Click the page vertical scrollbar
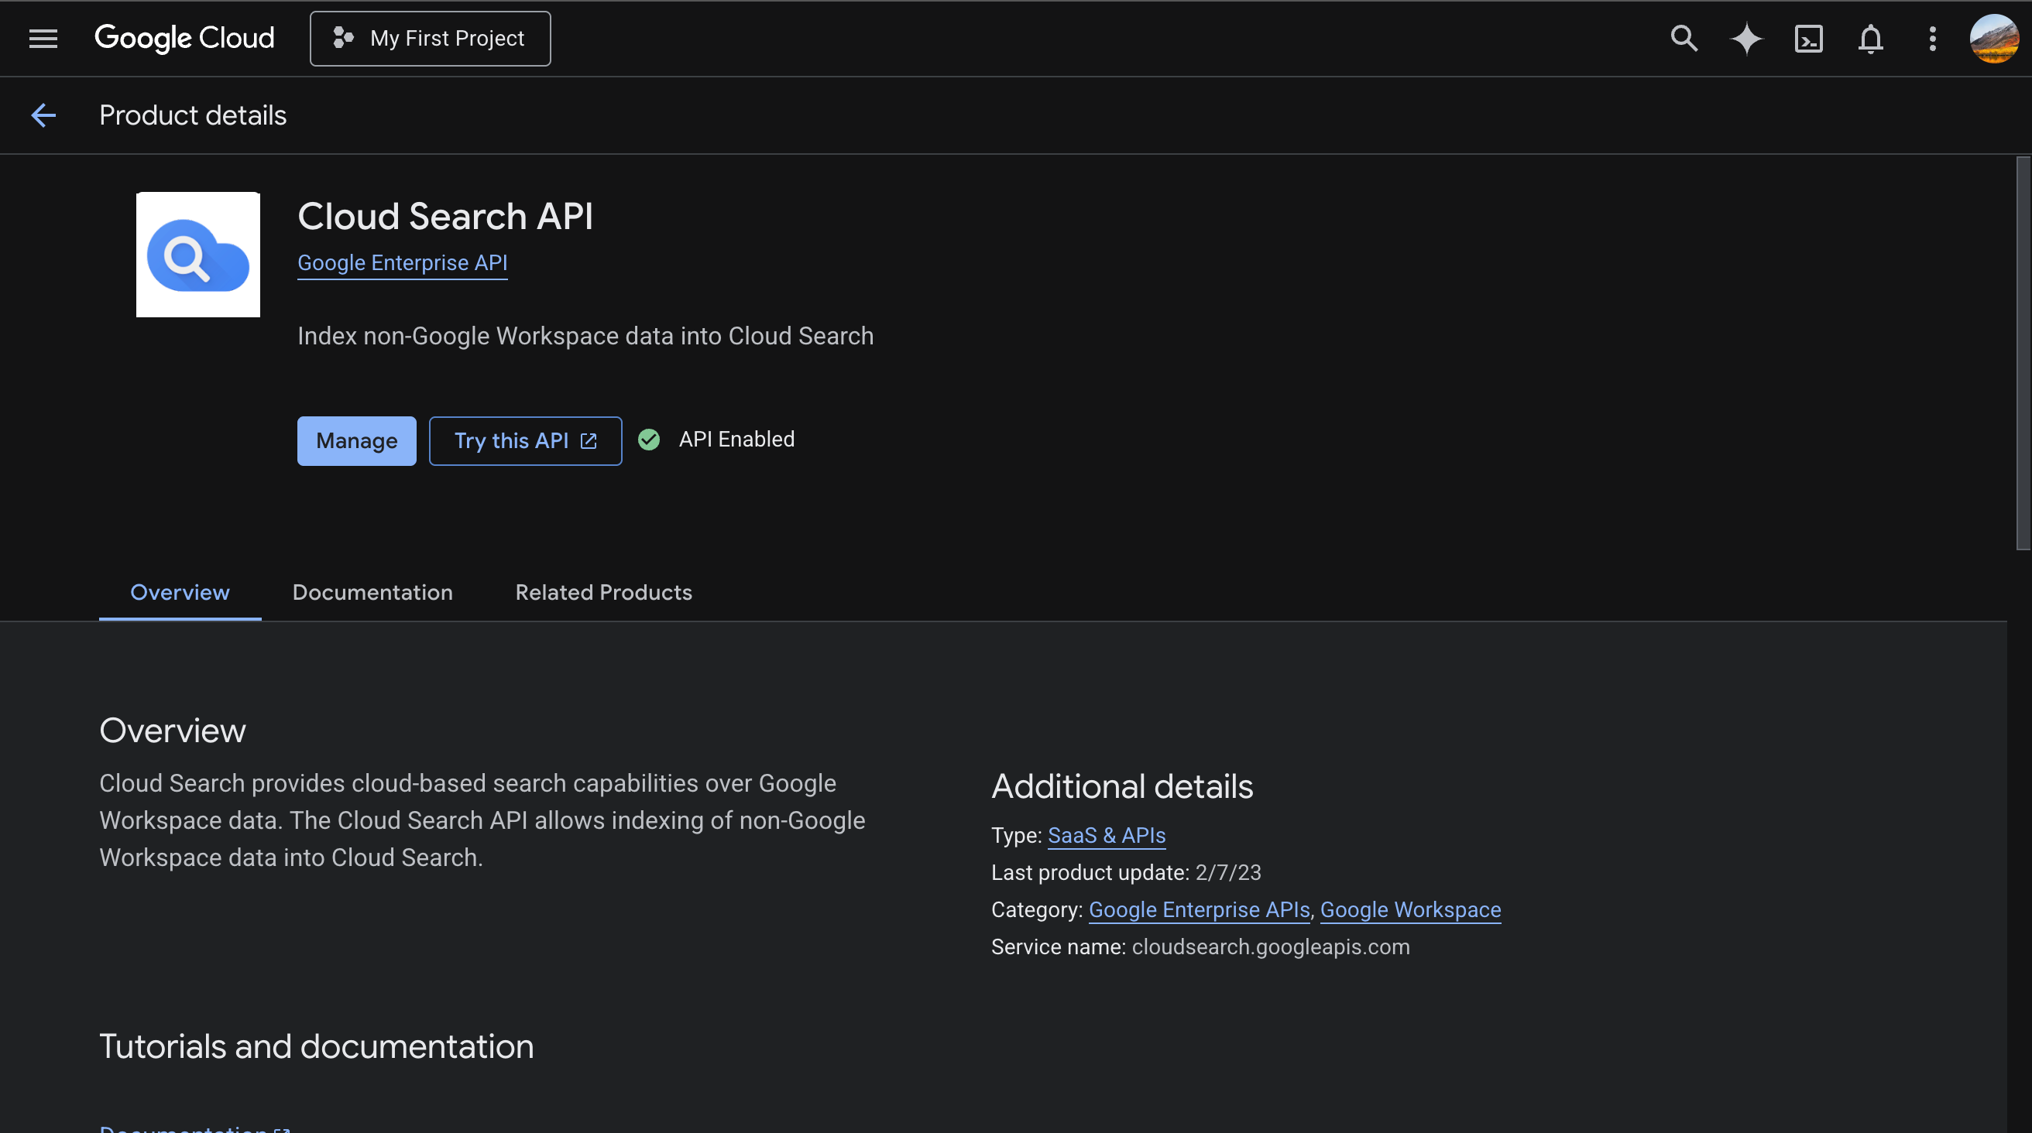 pos(2023,352)
